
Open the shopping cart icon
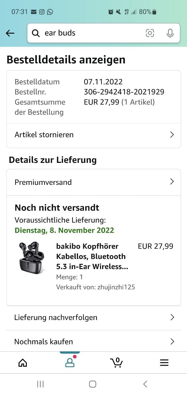pyautogui.click(x=116, y=363)
